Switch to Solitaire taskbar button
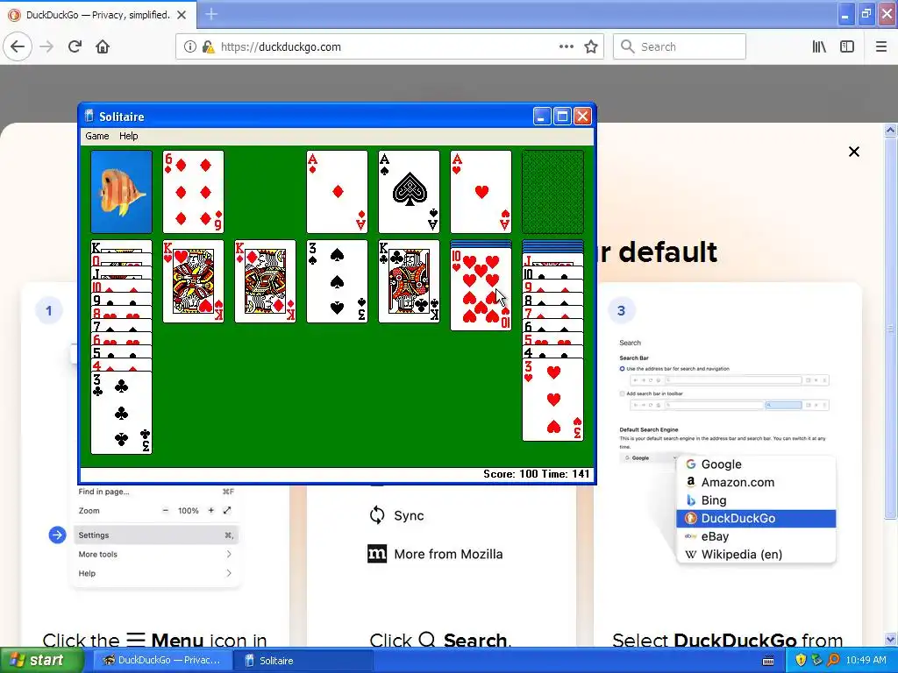Image resolution: width=898 pixels, height=673 pixels. (304, 661)
